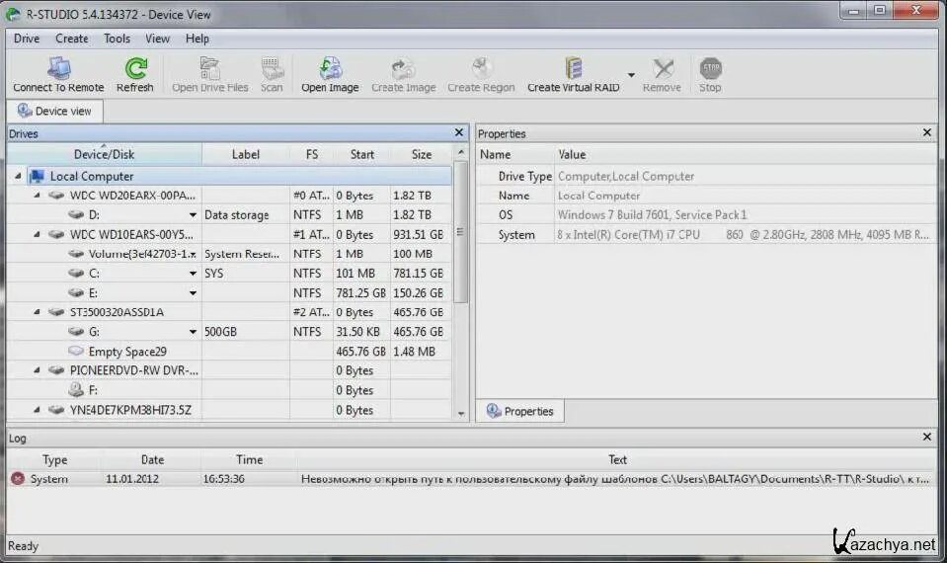Click the Scan toolbar icon
The height and width of the screenshot is (563, 947).
272,68
